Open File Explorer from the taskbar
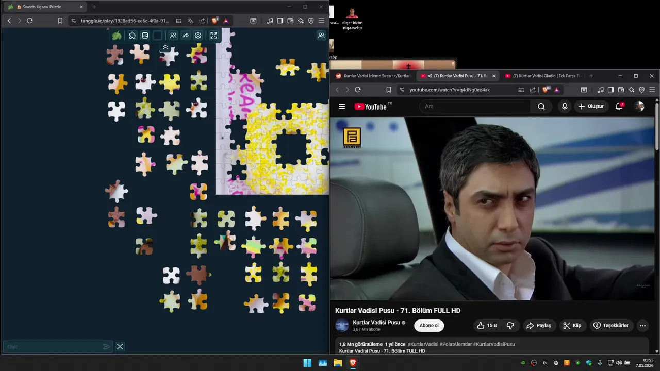This screenshot has width=660, height=371. point(338,363)
